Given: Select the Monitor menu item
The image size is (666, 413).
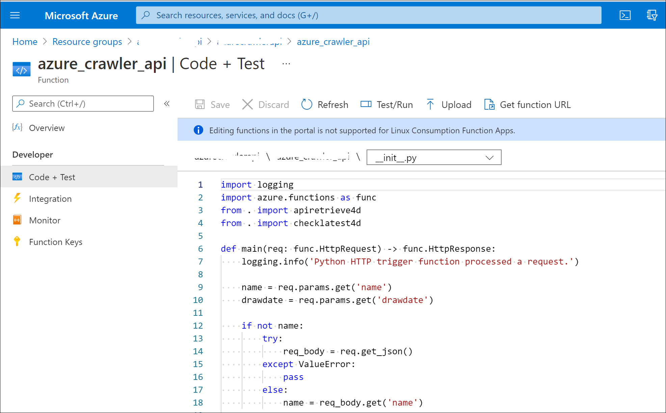Looking at the screenshot, I should (x=45, y=220).
